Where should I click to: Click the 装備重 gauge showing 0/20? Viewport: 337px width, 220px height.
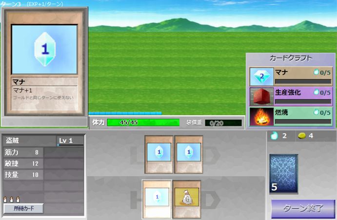point(223,123)
